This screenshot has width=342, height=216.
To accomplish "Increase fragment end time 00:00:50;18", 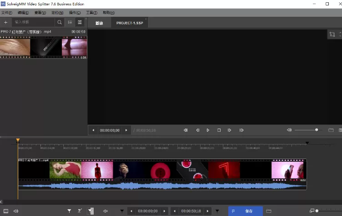I will (x=208, y=211).
